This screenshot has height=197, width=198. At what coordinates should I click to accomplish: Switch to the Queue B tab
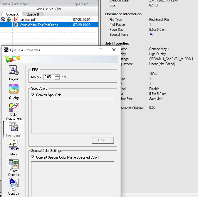pos(33,14)
